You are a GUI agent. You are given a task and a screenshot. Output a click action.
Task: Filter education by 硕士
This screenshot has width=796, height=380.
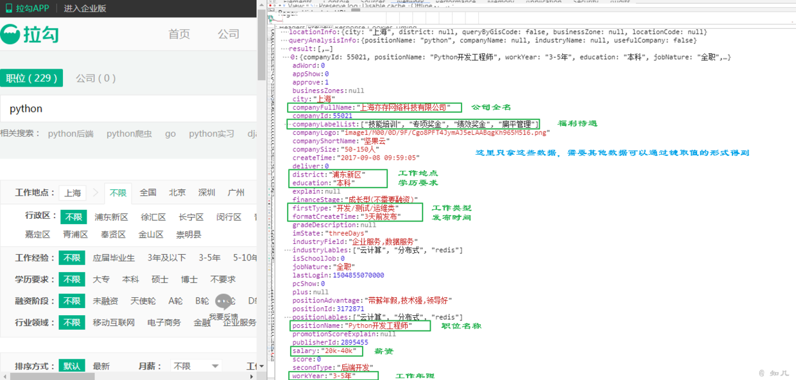(x=160, y=279)
